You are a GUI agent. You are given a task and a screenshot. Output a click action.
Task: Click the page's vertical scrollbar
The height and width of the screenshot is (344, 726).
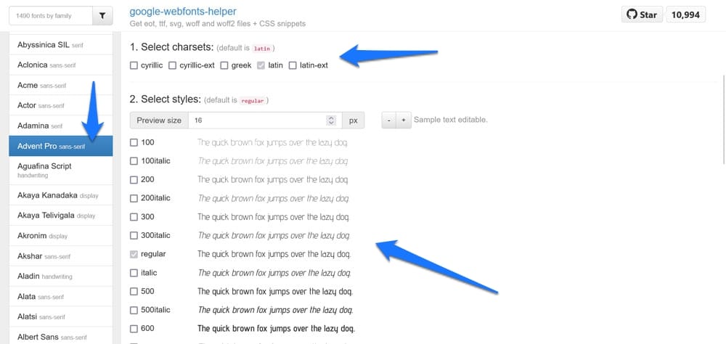coord(723,116)
